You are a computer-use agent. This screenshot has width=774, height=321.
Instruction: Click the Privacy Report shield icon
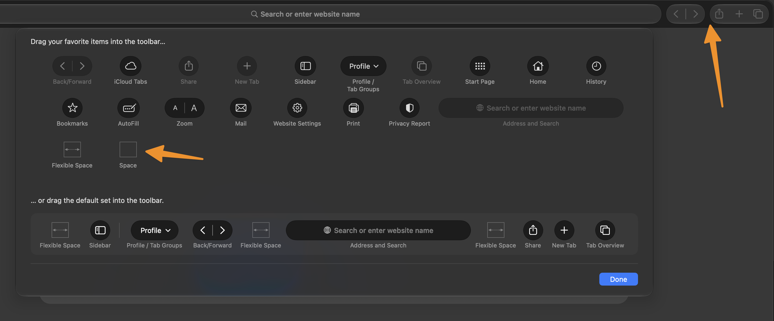pyautogui.click(x=409, y=108)
